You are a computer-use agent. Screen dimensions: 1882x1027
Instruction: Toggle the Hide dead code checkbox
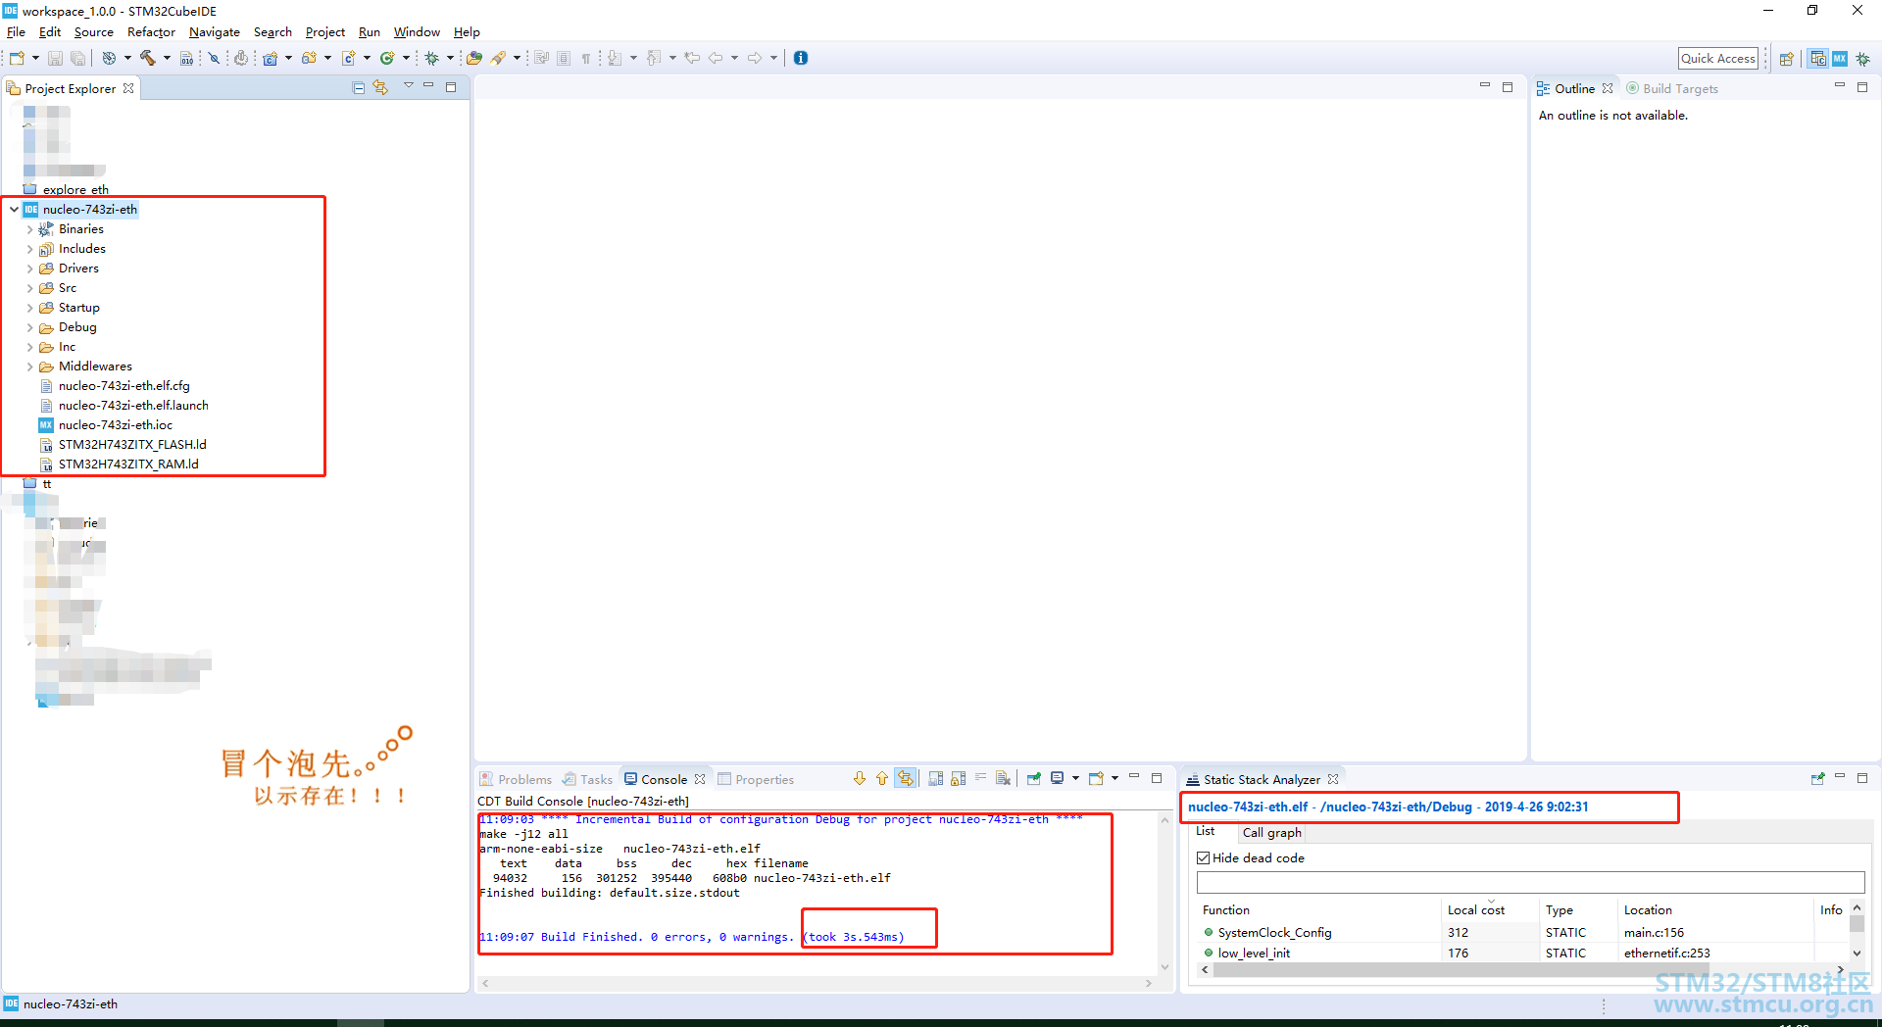[x=1204, y=858]
